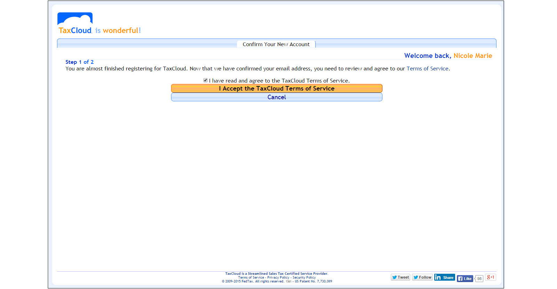Open footer Security Policy link
Image resolution: width=557 pixels, height=289 pixels.
pos(304,278)
